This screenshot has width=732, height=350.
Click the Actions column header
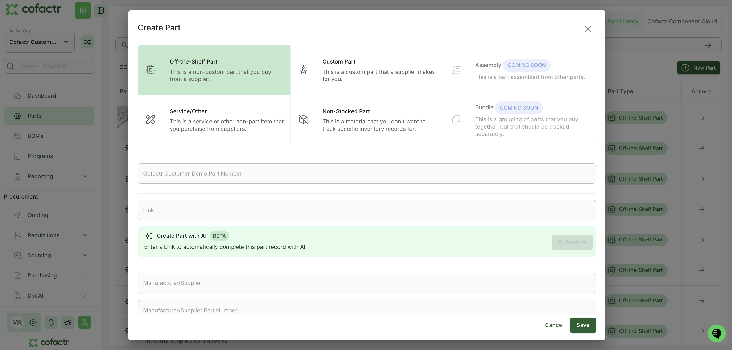tap(701, 91)
